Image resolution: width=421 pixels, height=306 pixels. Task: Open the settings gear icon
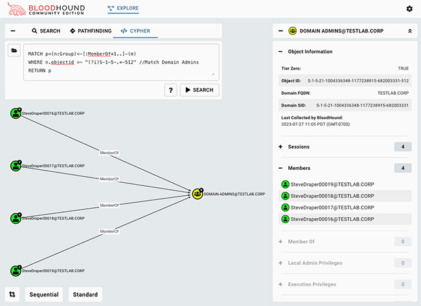click(x=409, y=8)
